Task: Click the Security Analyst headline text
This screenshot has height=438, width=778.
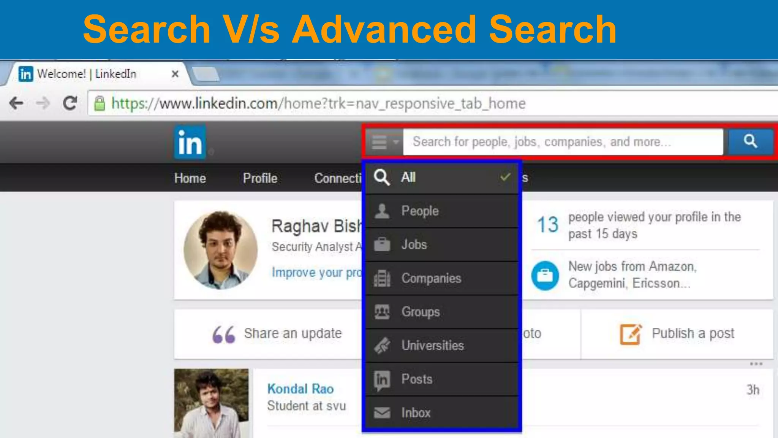Action: pos(317,247)
